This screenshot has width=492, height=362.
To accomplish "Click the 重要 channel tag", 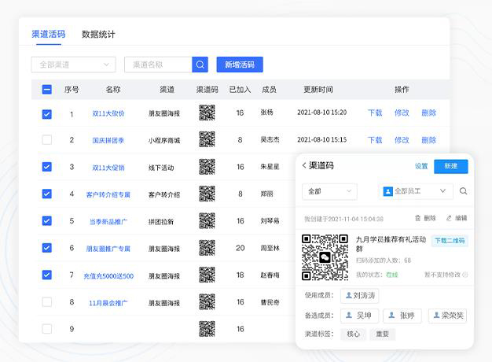I will tap(383, 334).
